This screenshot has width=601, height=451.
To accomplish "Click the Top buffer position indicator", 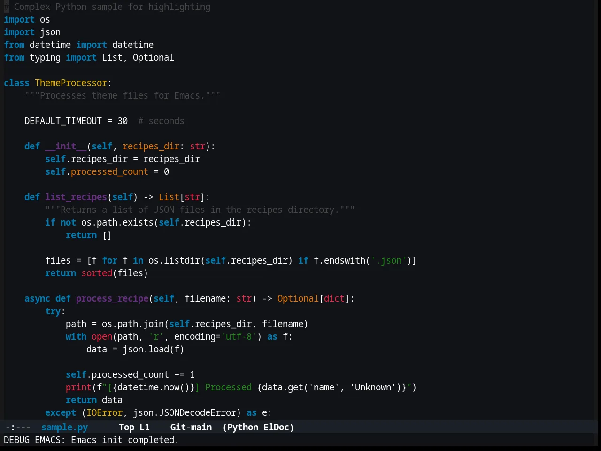I will tap(126, 427).
